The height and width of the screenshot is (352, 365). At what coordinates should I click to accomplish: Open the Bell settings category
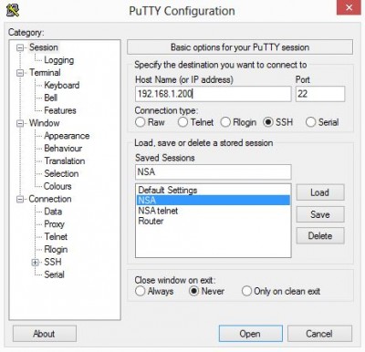50,98
